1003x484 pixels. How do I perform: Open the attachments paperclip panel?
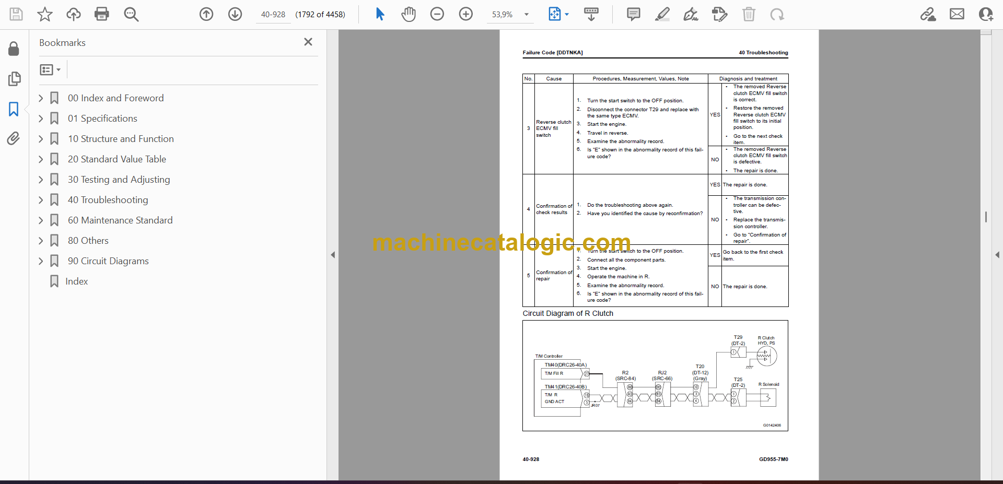[14, 138]
